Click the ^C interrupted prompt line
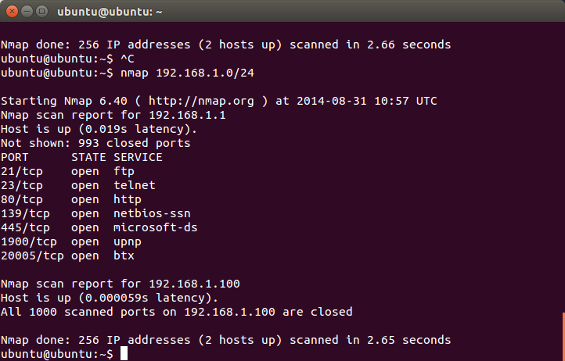The height and width of the screenshot is (361, 565). [67, 59]
